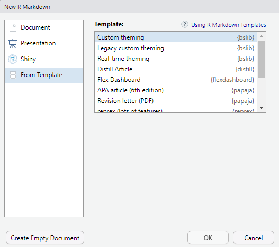Click the Presentation easel icon

pyautogui.click(x=13, y=43)
